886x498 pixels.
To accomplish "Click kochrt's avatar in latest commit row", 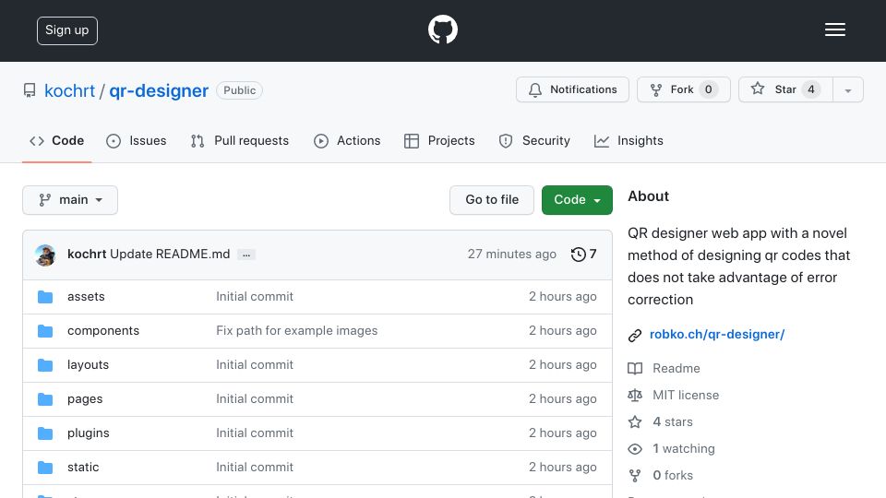I will point(45,255).
